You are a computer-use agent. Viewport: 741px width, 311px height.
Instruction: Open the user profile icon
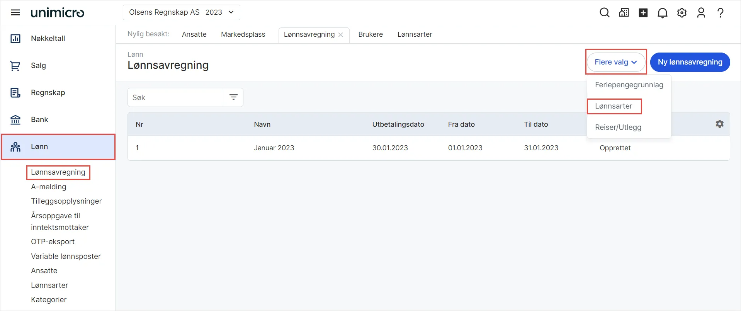click(x=701, y=13)
